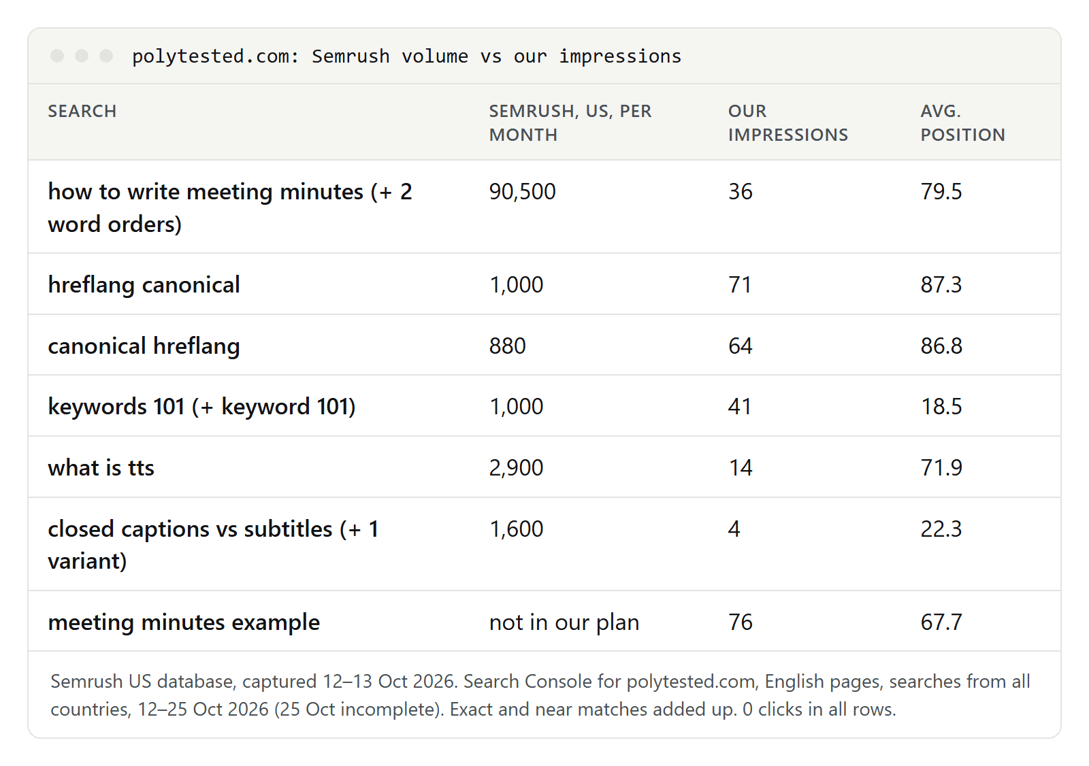The image size is (1089, 766).
Task: Click the 'OUR IMPRESSIONS' column header
Action: click(788, 123)
